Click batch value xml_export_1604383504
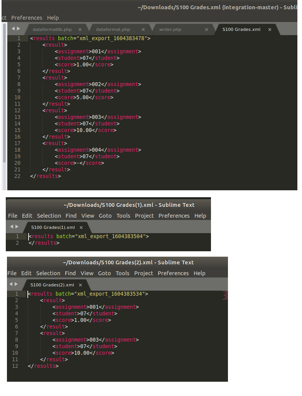 (x=111, y=236)
